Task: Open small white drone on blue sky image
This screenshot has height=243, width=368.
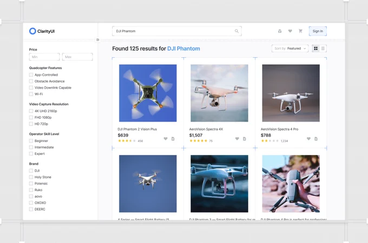Action: coord(148,184)
